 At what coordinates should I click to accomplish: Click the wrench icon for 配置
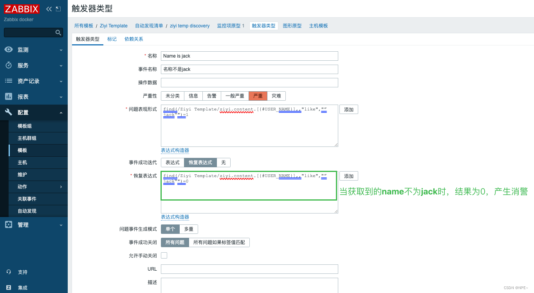[x=9, y=112]
